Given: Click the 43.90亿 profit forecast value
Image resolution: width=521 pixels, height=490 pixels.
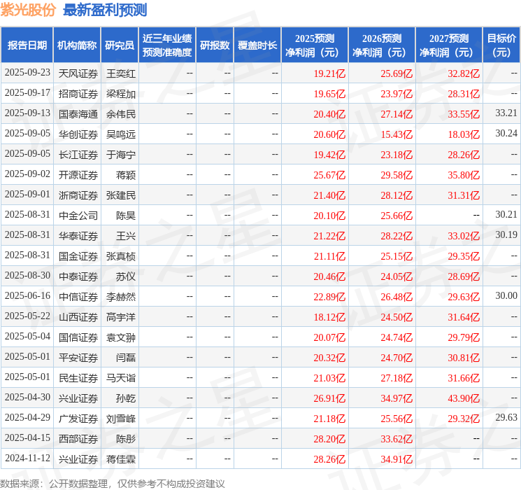Looking at the screenshot, I should [x=464, y=398].
